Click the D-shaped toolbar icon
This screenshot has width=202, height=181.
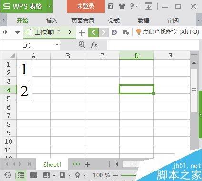click(114, 32)
